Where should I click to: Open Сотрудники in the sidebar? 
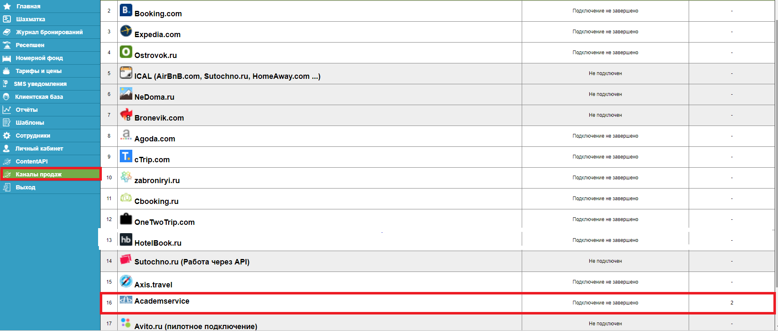[x=50, y=136]
